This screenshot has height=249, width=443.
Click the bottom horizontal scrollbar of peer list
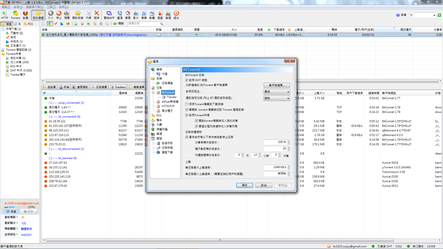220,240
